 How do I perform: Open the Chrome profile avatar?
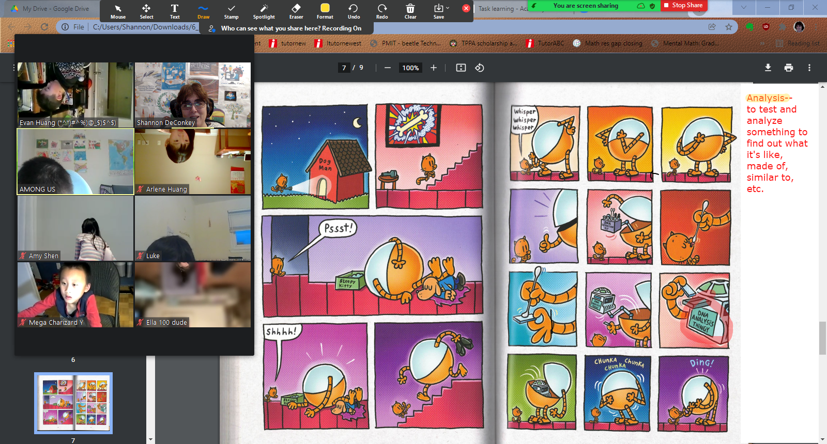pyautogui.click(x=799, y=27)
